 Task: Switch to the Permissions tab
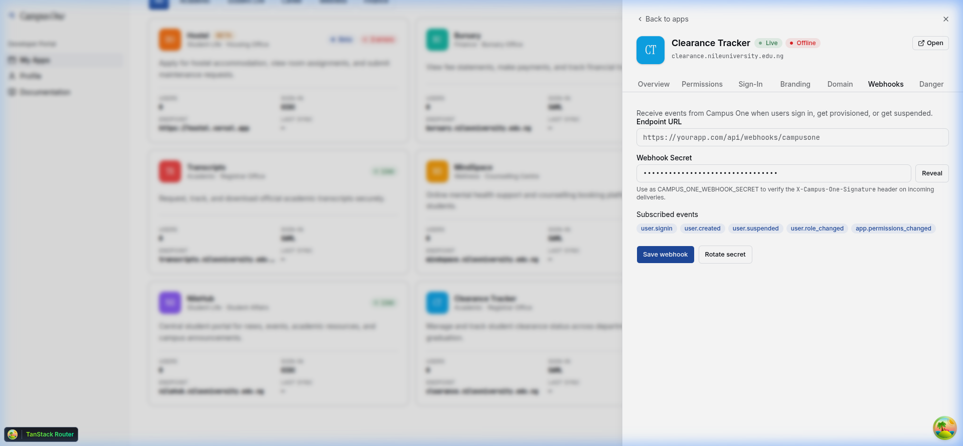(702, 84)
